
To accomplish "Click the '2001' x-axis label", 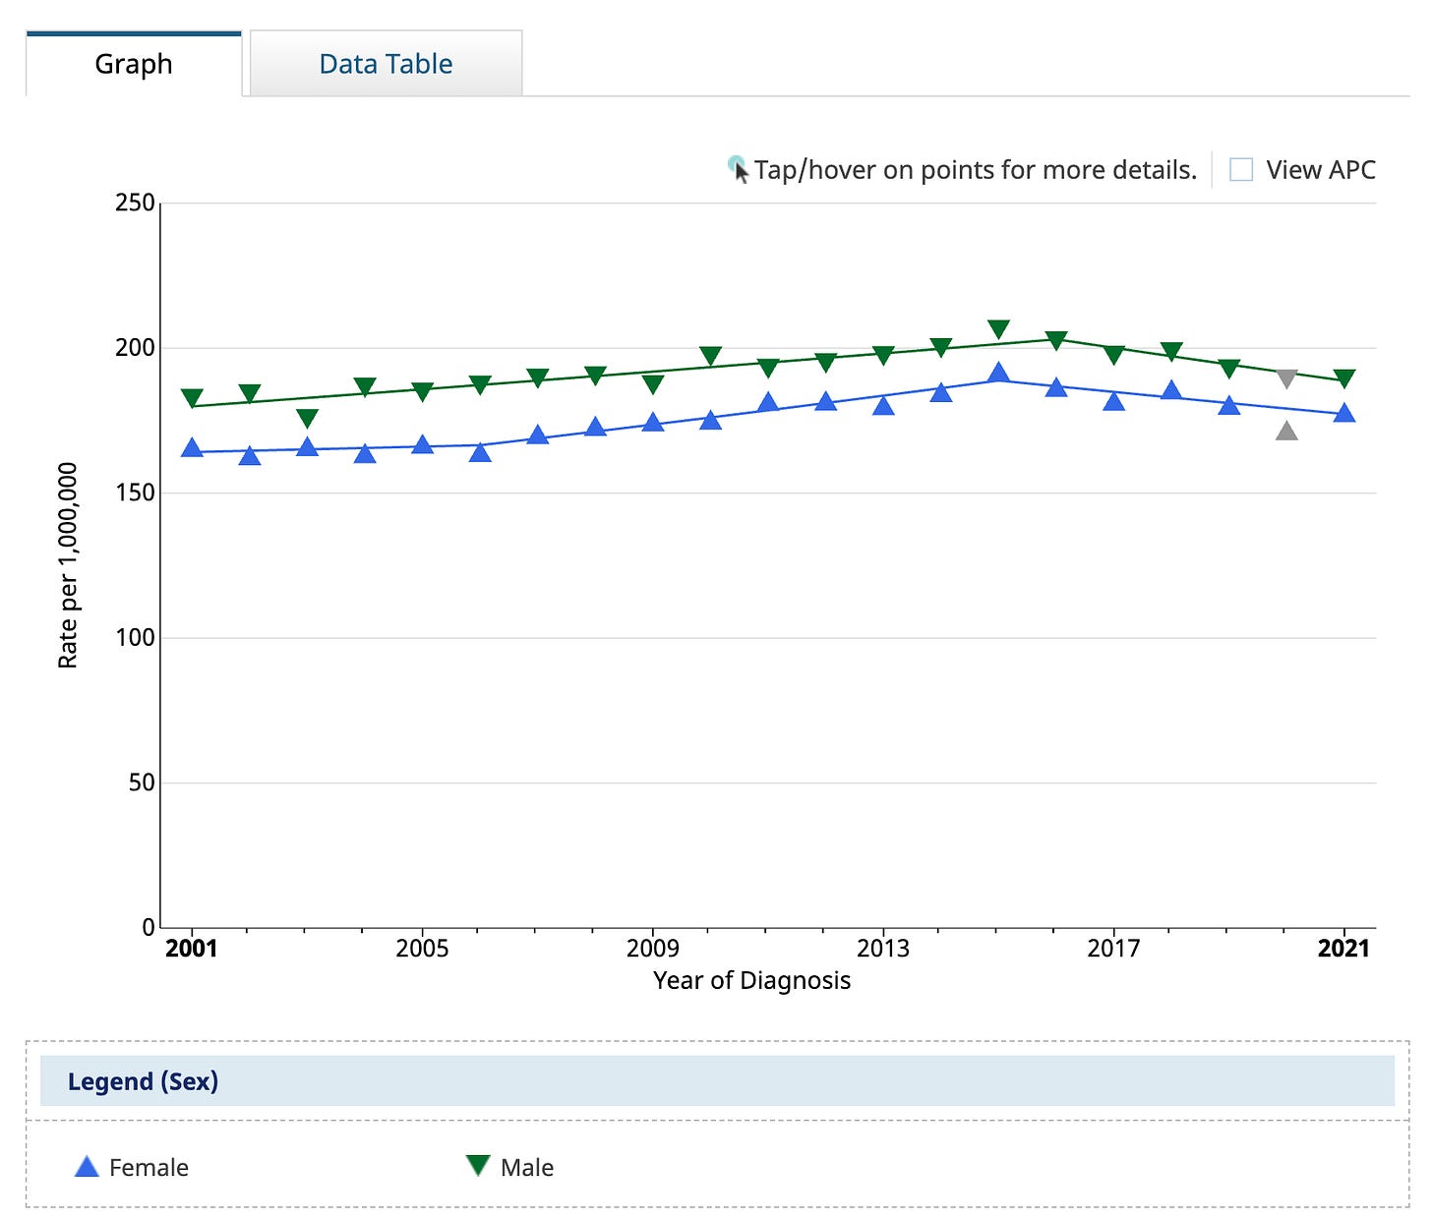I will point(192,949).
